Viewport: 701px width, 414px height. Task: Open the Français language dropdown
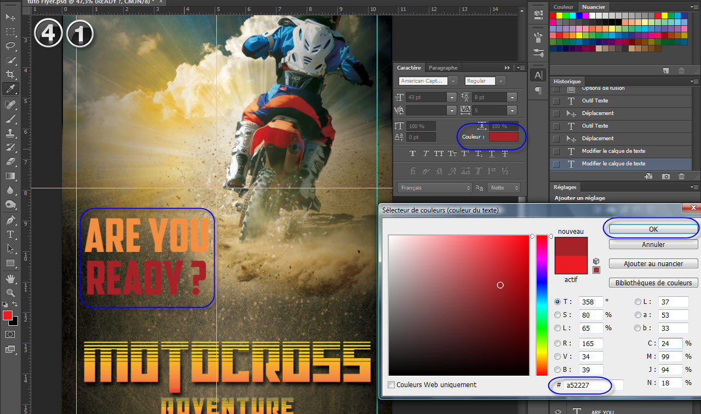point(435,188)
